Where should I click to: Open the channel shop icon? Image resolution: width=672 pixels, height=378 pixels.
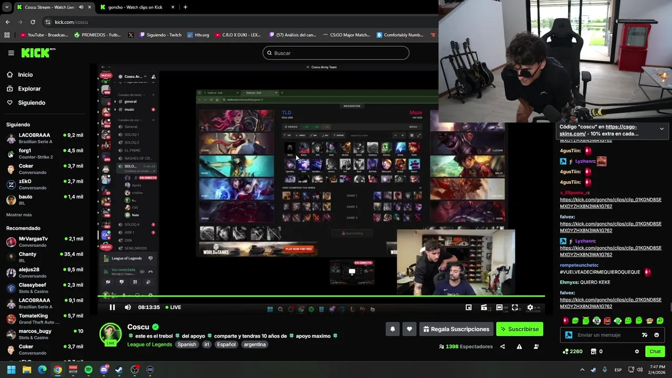pyautogui.click(x=594, y=351)
